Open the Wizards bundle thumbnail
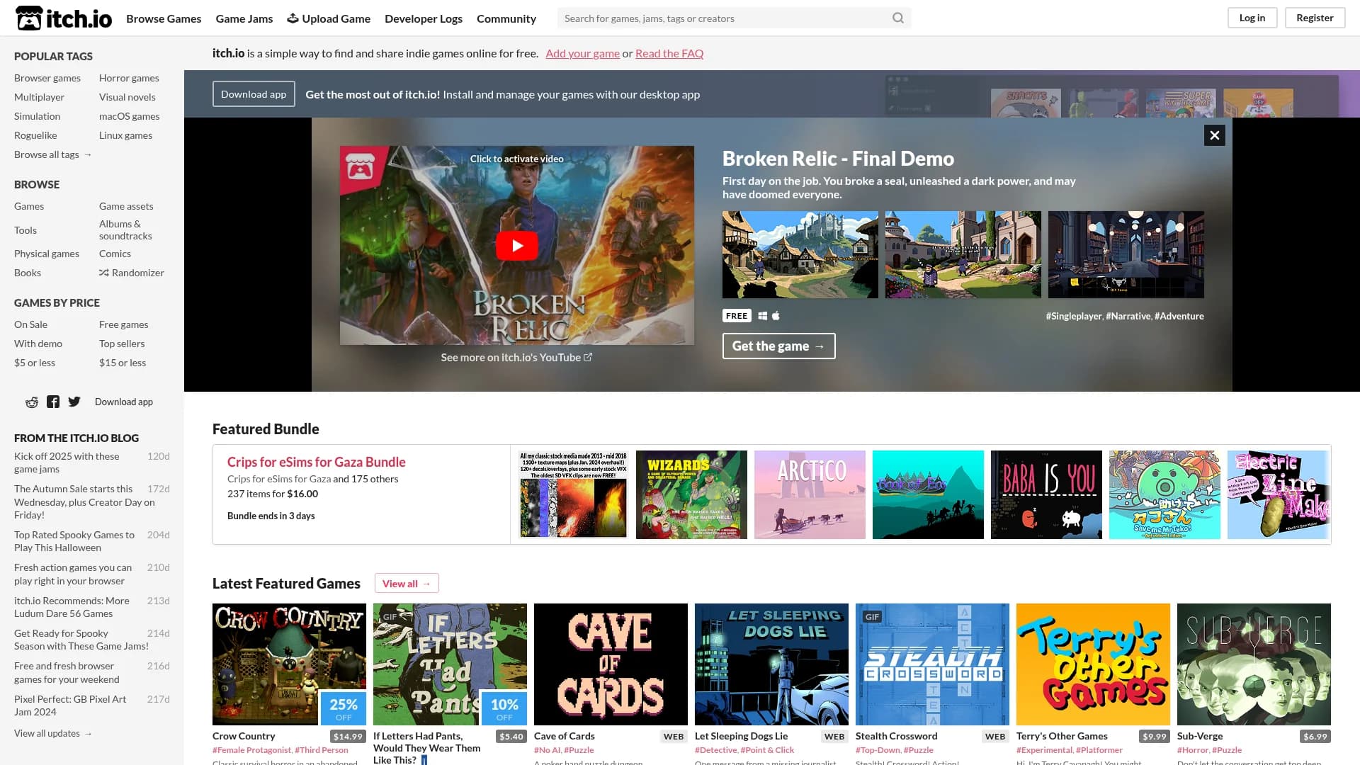Screen dimensions: 1360x765 [x=691, y=494]
